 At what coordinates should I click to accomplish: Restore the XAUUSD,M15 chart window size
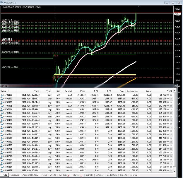(173, 3)
